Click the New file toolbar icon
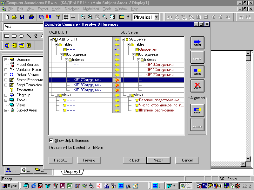The image size is (254, 190). 7,17
